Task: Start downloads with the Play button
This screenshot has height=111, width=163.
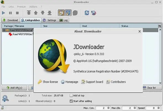Action: 3,13
